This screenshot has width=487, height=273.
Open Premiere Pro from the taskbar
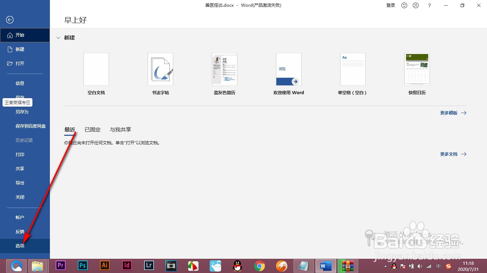(x=60, y=266)
